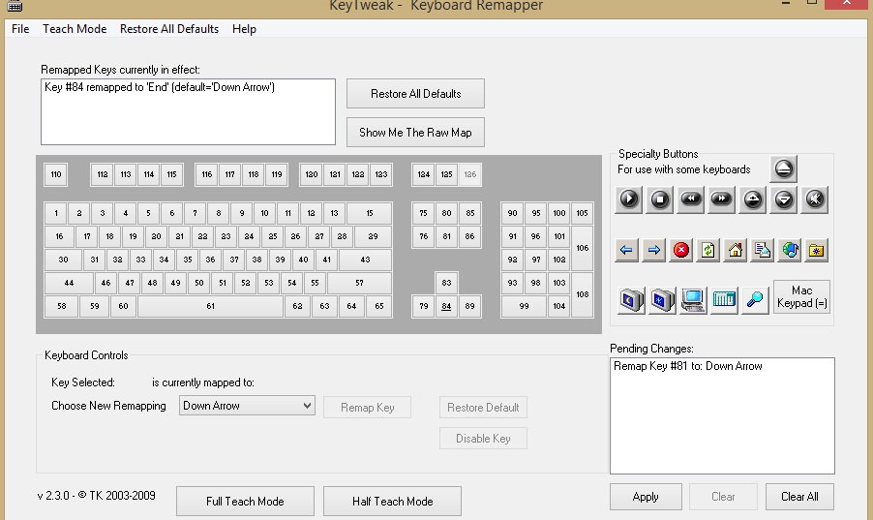The width and height of the screenshot is (873, 520).
Task: Select the Volume Down specialty button
Action: (x=783, y=199)
